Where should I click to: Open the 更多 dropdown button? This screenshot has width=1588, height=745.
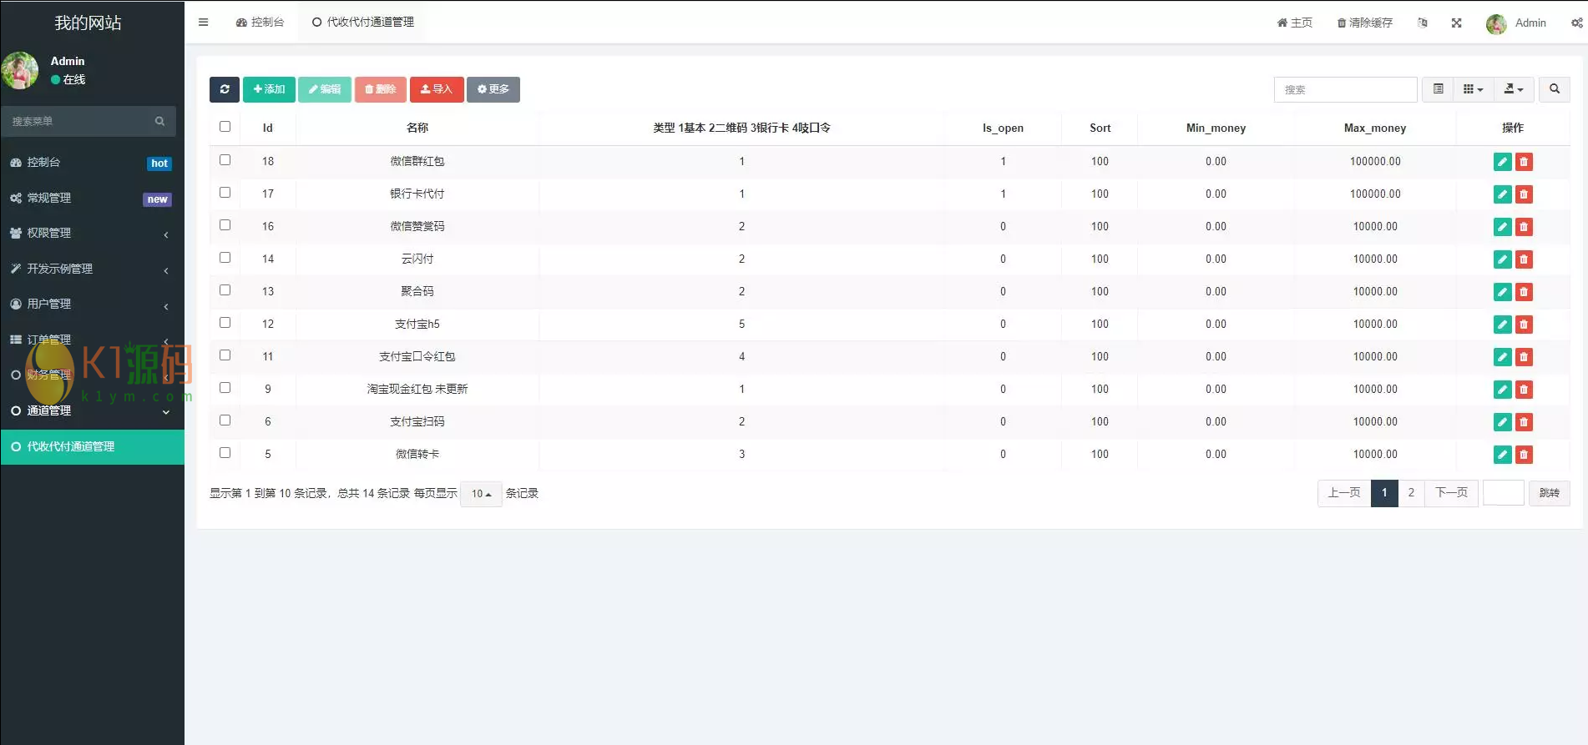pyautogui.click(x=493, y=89)
